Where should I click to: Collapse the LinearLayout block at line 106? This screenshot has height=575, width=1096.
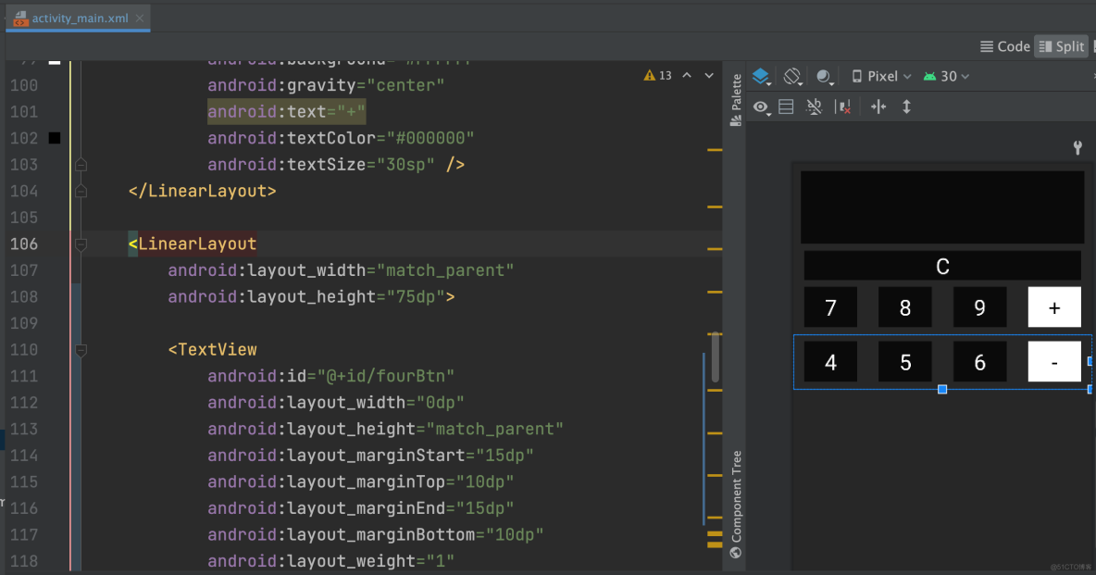(x=81, y=244)
